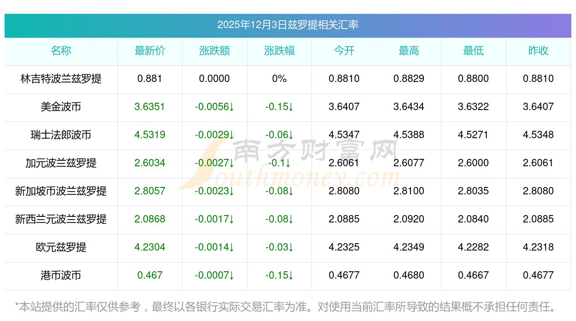Click latest price 2.6034 for 加元

click(150, 163)
